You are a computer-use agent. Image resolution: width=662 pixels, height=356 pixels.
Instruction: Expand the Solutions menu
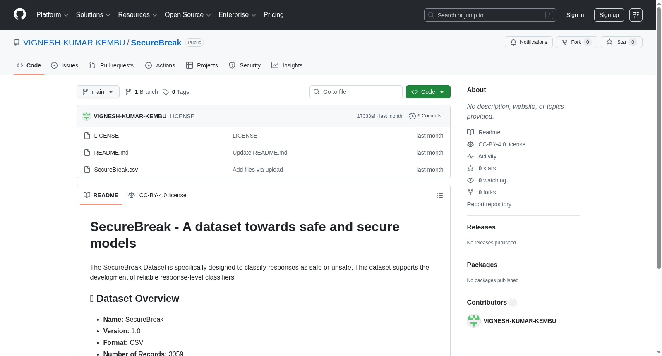pyautogui.click(x=93, y=15)
